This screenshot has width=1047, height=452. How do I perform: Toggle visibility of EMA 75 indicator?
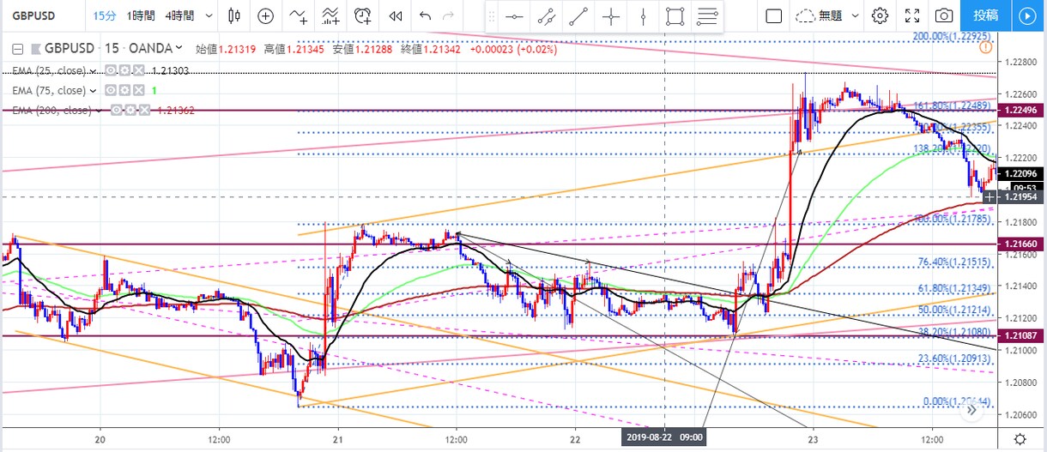[x=111, y=90]
